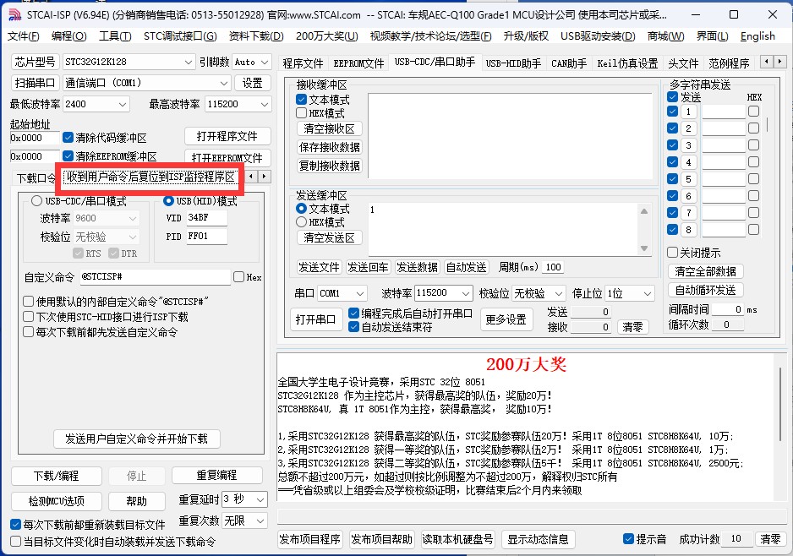Select receive buffer HEX模式 checkbox
The height and width of the screenshot is (556, 793).
tap(302, 113)
